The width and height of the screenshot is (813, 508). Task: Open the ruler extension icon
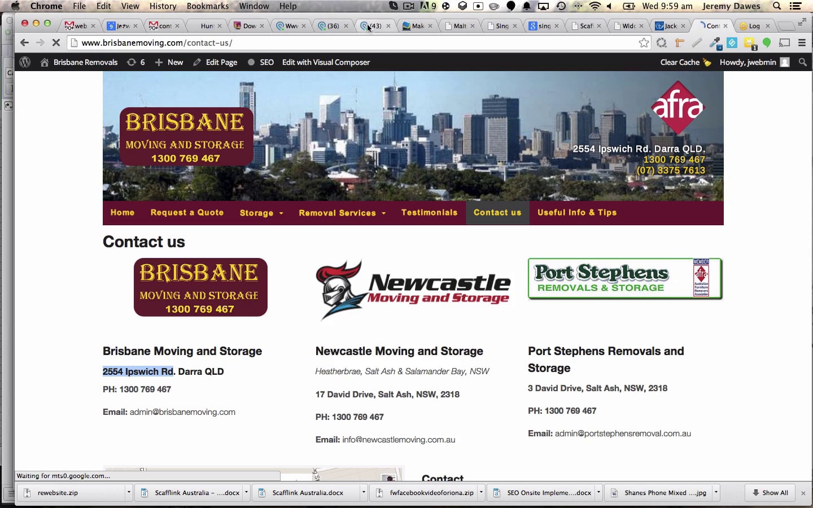680,43
